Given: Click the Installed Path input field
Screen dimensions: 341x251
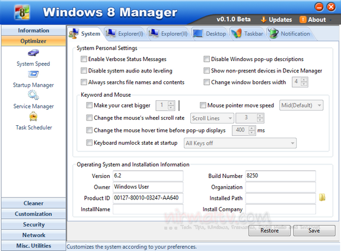Looking at the screenshot, I should 281,198.
